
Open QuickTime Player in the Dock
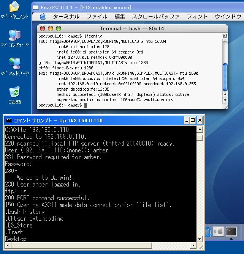click(208, 232)
